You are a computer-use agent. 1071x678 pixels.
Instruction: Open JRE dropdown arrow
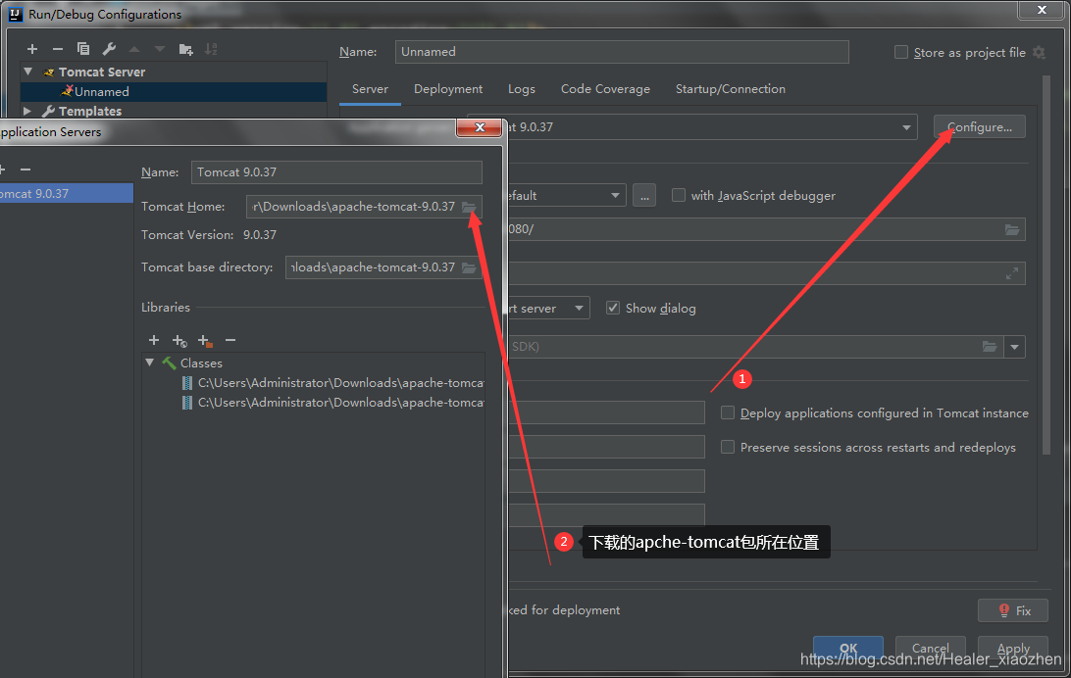pyautogui.click(x=1015, y=347)
